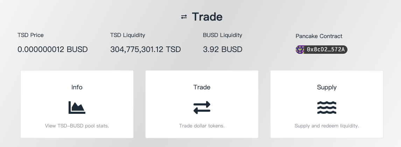Viewport: 401px width, 147px height.
Task: Click the area chart icon in Info card
Action: [77, 107]
